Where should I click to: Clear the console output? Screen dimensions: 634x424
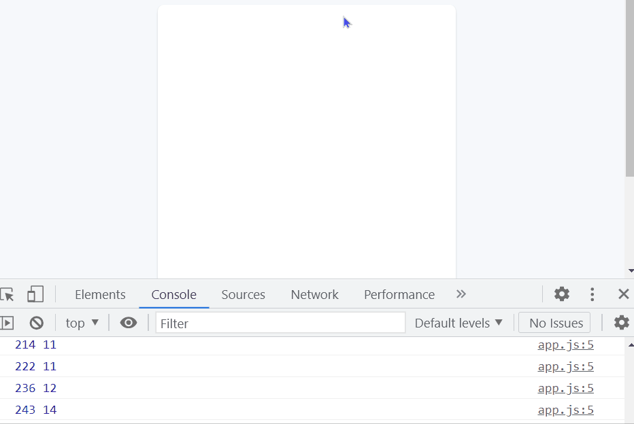coord(36,323)
